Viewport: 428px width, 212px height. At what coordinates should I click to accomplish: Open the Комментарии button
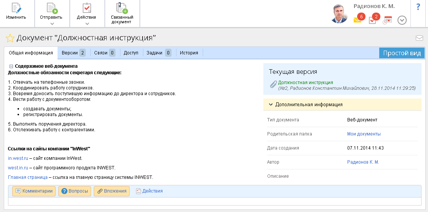[34, 191]
